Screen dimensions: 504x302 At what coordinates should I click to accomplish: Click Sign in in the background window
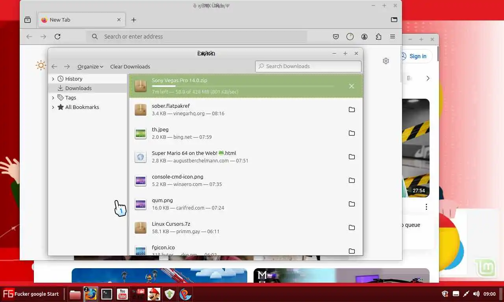tap(417, 56)
